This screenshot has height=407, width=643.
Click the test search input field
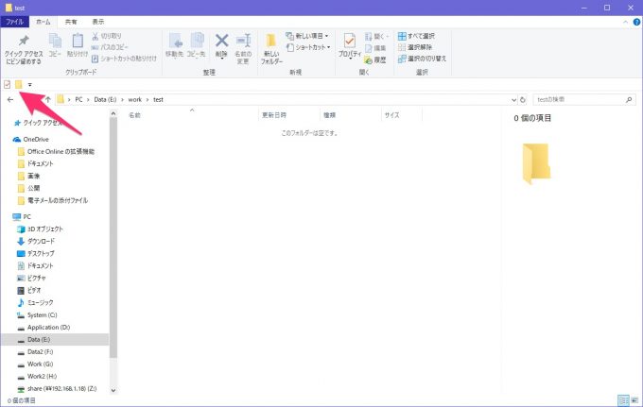(579, 99)
